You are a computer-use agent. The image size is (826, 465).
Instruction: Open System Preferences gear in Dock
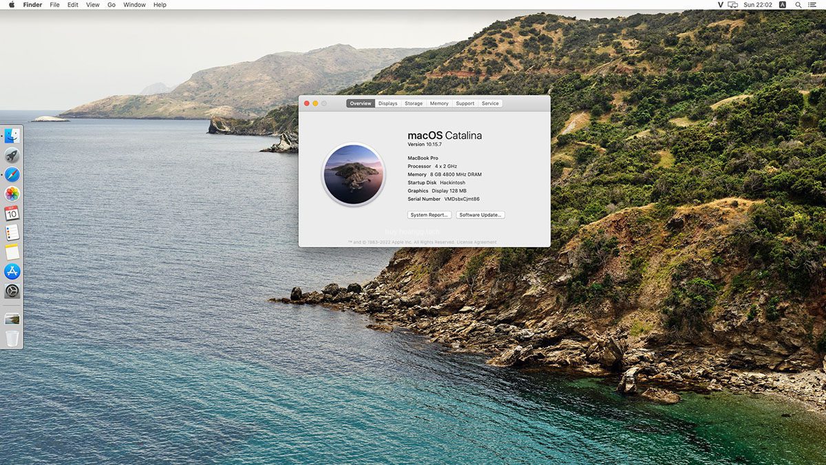(x=12, y=291)
